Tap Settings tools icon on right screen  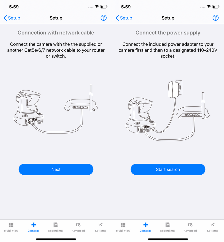coord(213,225)
